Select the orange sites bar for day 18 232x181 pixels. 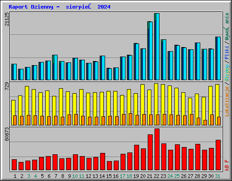click(130, 119)
